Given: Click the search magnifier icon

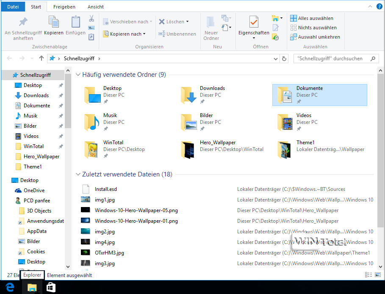Looking at the screenshot, I should tap(373, 59).
